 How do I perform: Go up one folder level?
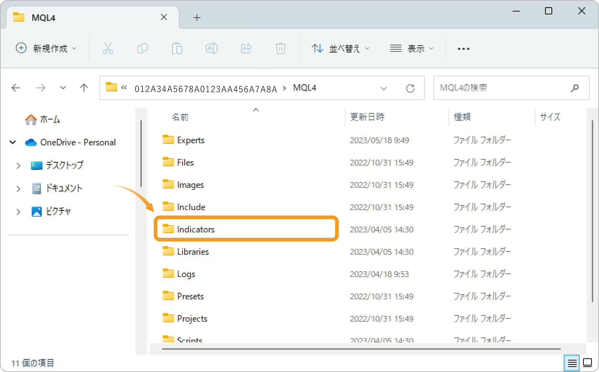[84, 88]
